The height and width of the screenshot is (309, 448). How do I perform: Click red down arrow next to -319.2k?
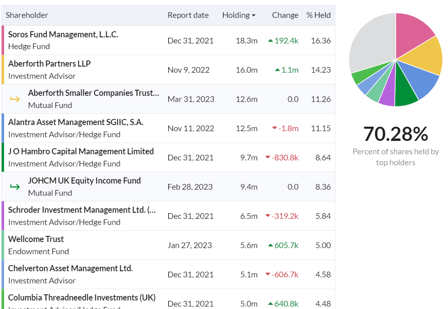click(x=268, y=216)
